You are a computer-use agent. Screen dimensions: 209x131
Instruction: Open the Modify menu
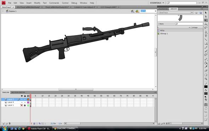coord(37,3)
